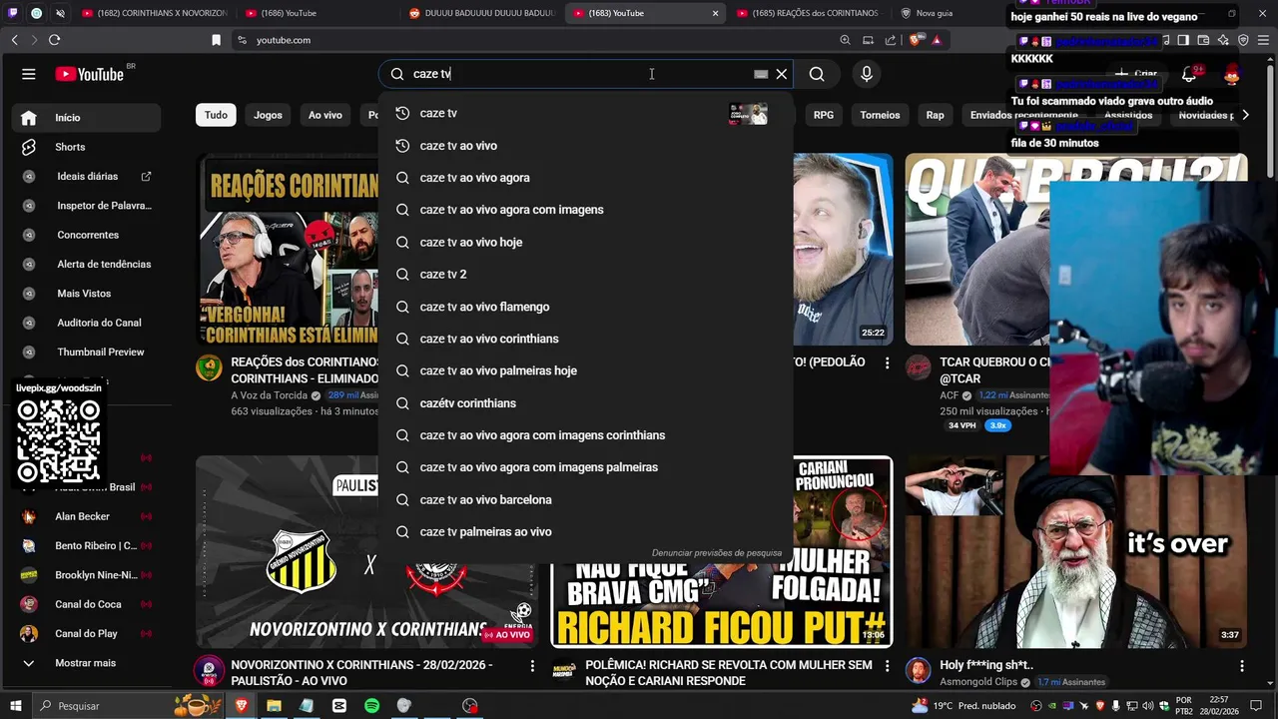Bookmark this page in address bar

[x=216, y=40]
